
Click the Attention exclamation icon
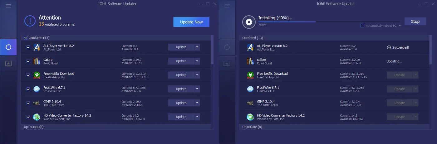click(x=30, y=21)
